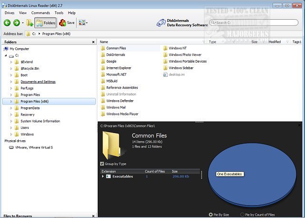Click the 296.00 Kb size value
The height and width of the screenshot is (218, 305).
181,176
